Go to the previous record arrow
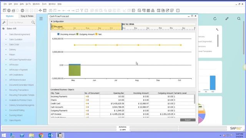Screen dimensions: 246x138 click(64, 10)
